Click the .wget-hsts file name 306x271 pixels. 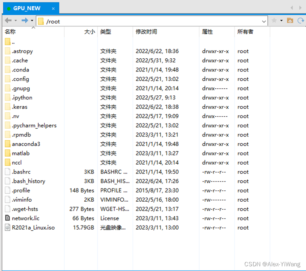pos(25,209)
